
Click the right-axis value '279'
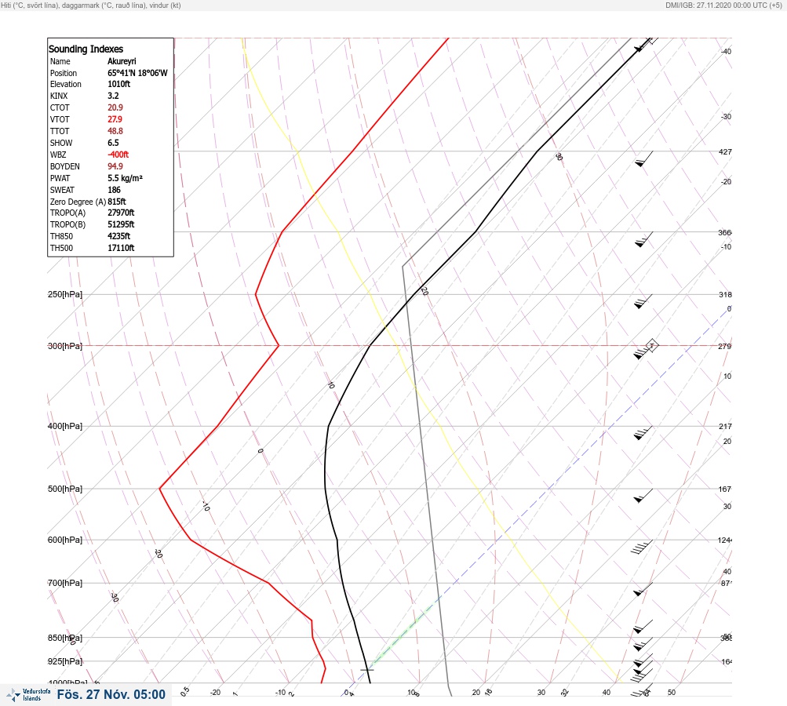[725, 346]
